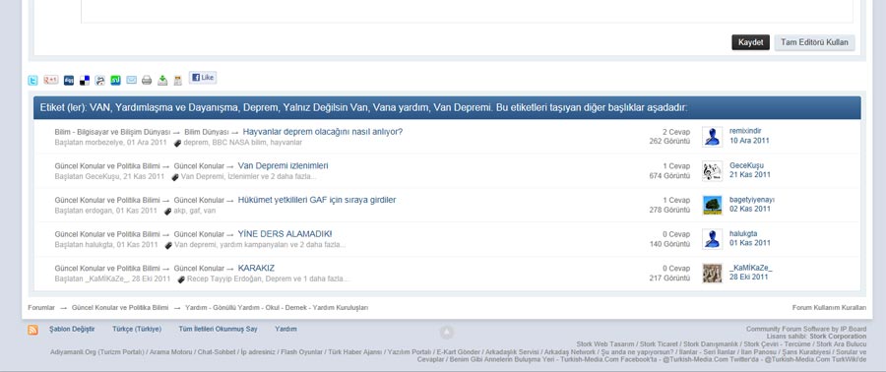This screenshot has width=886, height=372.
Task: Share topic via the Twitter icon
Action: click(32, 80)
